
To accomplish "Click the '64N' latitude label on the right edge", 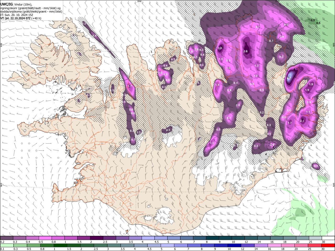I will pyautogui.click(x=334, y=185).
